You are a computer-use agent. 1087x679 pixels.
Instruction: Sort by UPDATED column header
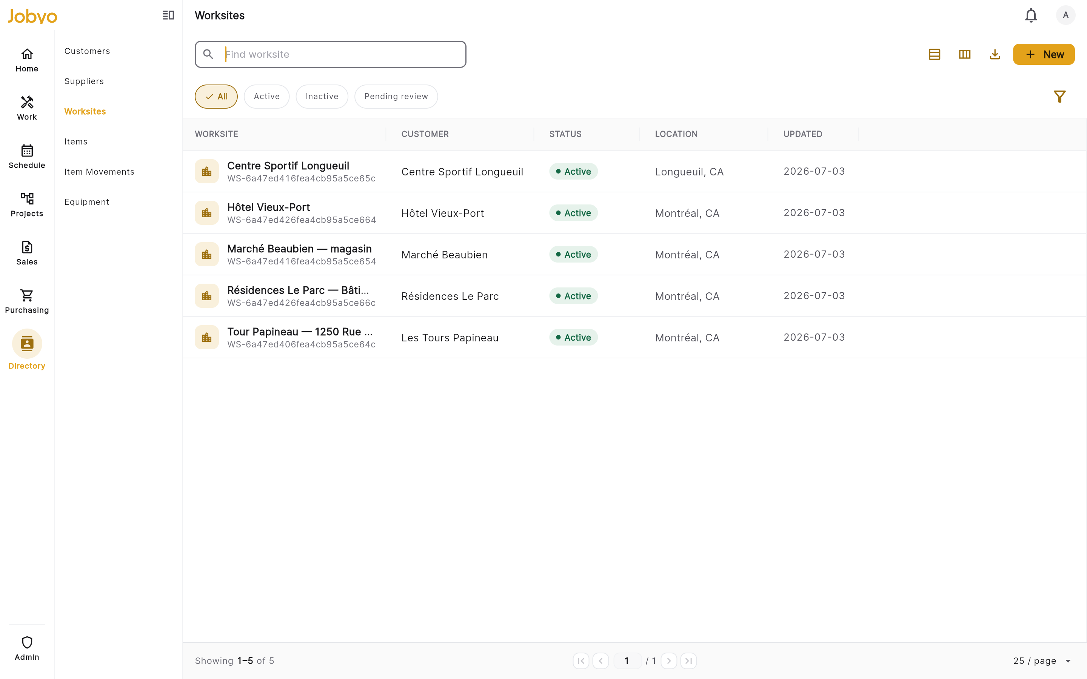[803, 134]
